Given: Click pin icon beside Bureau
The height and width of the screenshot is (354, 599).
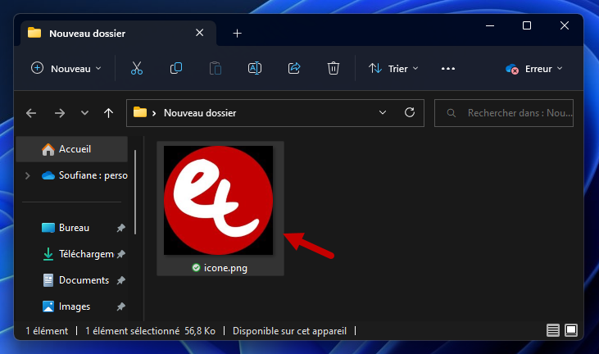Looking at the screenshot, I should pos(120,229).
